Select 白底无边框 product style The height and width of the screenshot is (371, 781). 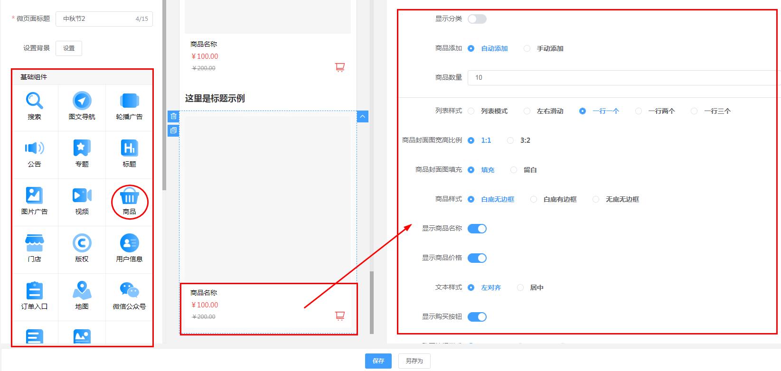click(x=491, y=199)
